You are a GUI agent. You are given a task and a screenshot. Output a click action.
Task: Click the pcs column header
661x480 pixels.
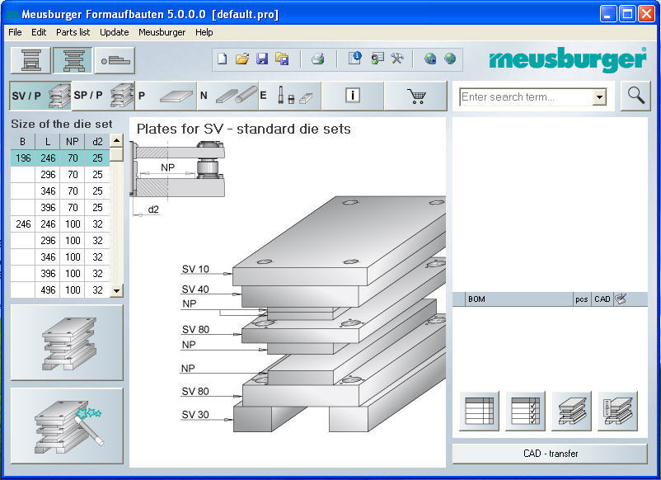[581, 299]
